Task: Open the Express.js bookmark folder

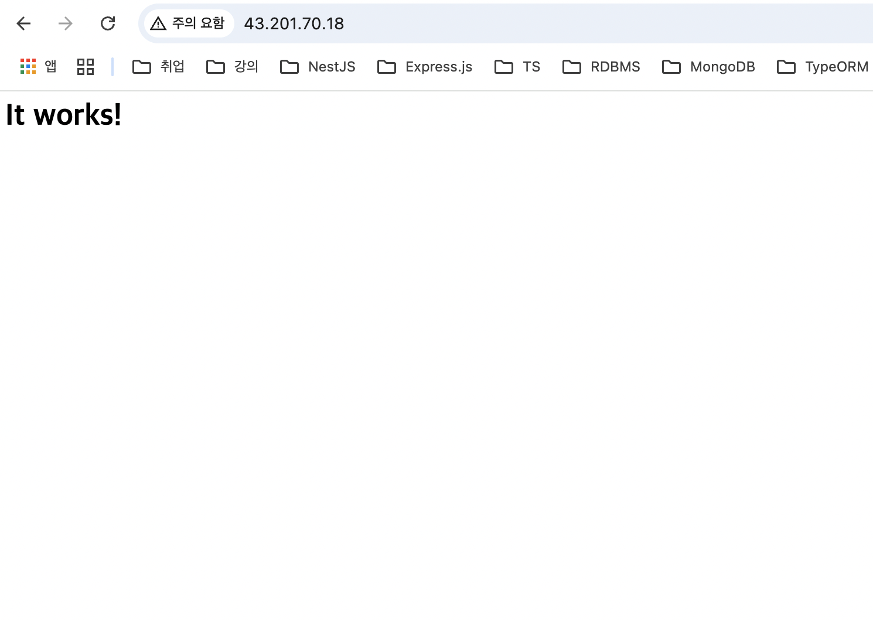Action: tap(425, 66)
